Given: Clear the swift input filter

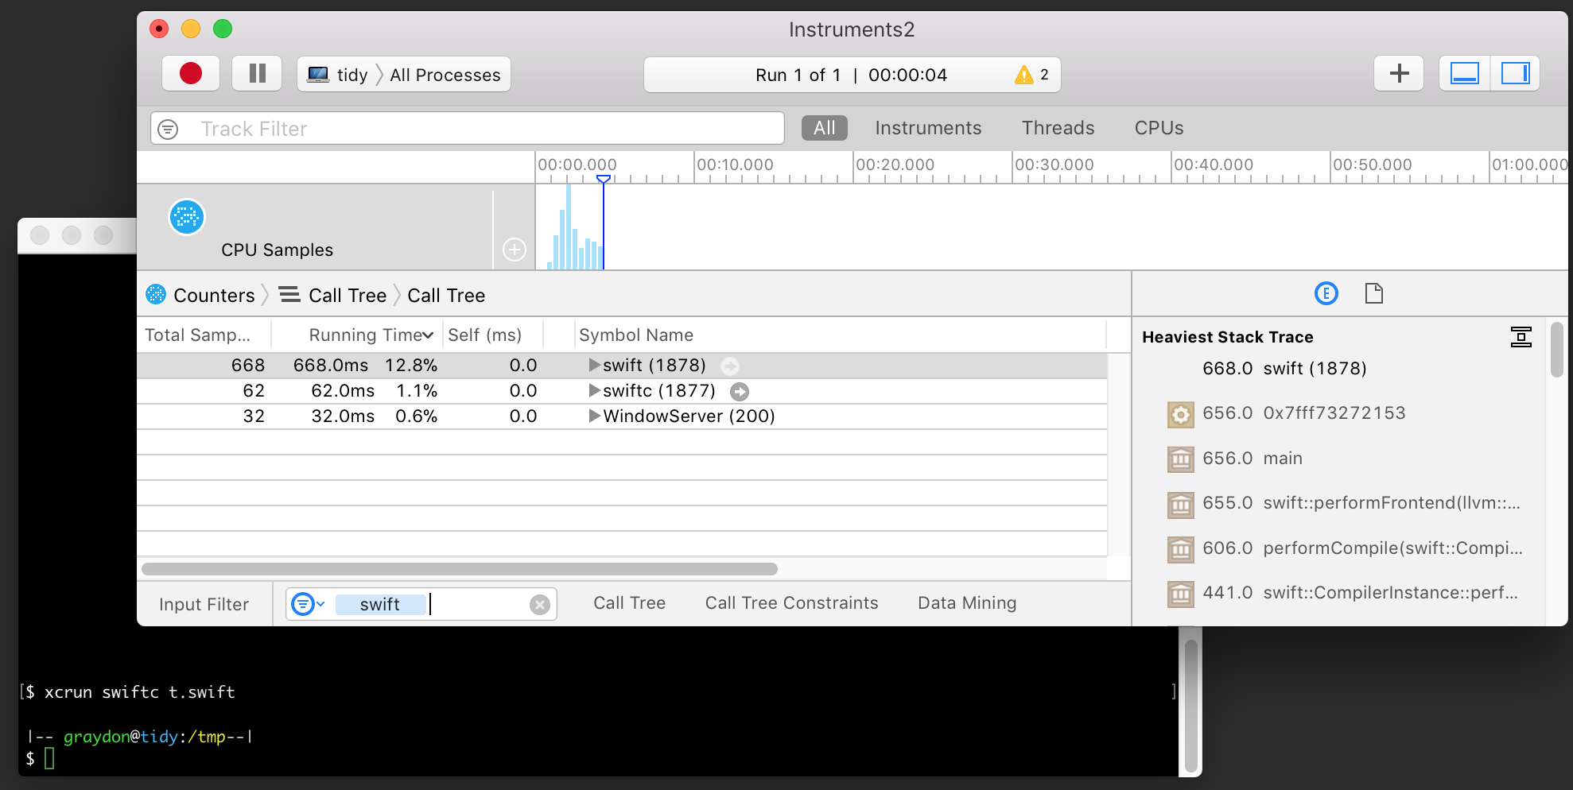Looking at the screenshot, I should 540,604.
